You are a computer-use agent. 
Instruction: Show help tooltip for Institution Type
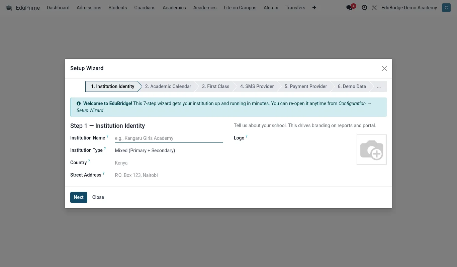point(105,149)
